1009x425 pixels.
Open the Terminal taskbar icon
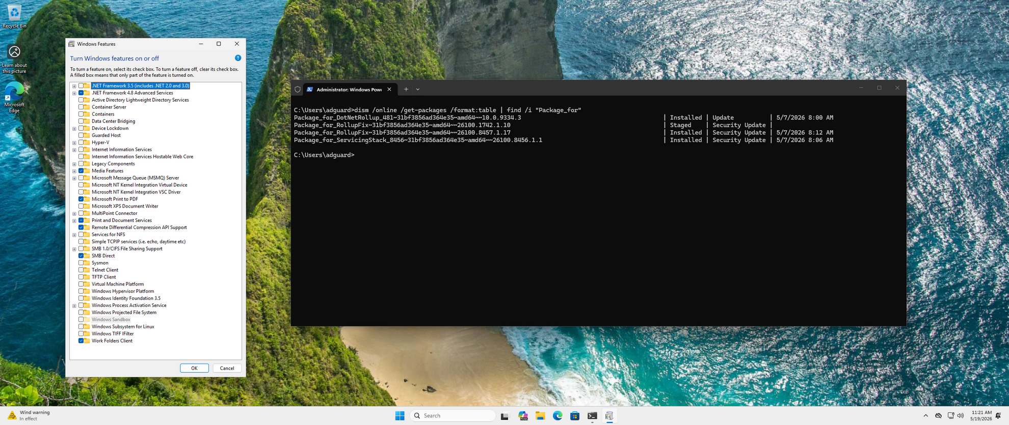tap(592, 416)
